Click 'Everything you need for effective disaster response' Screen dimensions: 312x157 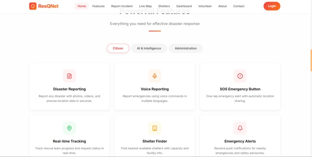tap(154, 24)
